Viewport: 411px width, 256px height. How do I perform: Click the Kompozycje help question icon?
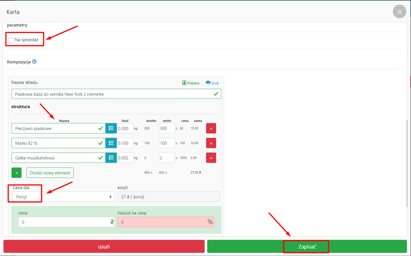(35, 62)
